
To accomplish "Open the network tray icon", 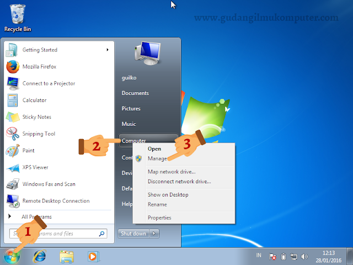I will (293, 256).
